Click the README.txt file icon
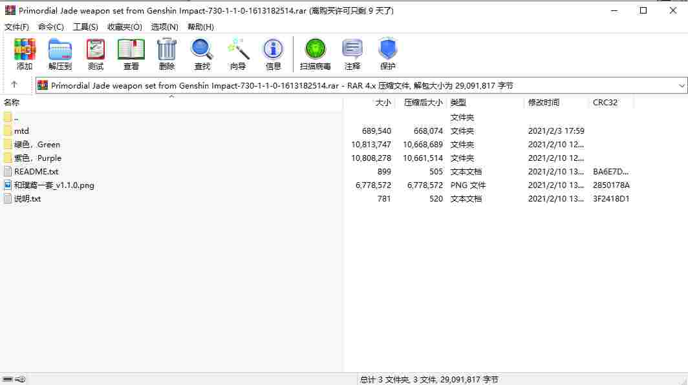 click(8, 171)
